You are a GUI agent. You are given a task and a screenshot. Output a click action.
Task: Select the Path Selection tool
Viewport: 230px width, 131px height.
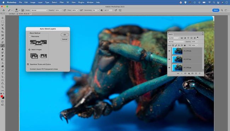pyautogui.click(x=2, y=77)
